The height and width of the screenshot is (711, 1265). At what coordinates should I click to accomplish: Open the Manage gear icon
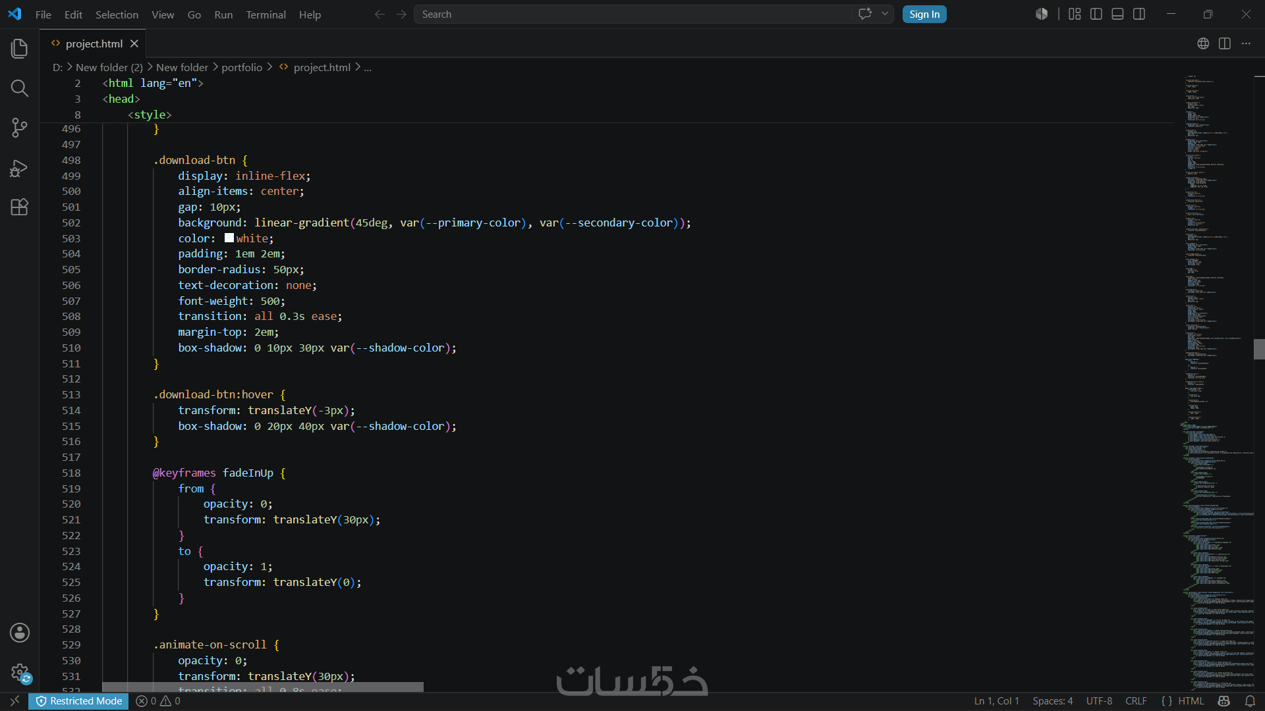coord(20,672)
